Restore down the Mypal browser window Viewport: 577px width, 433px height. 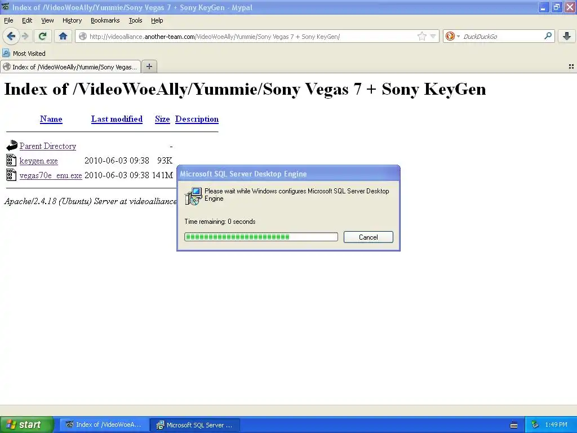tap(556, 7)
